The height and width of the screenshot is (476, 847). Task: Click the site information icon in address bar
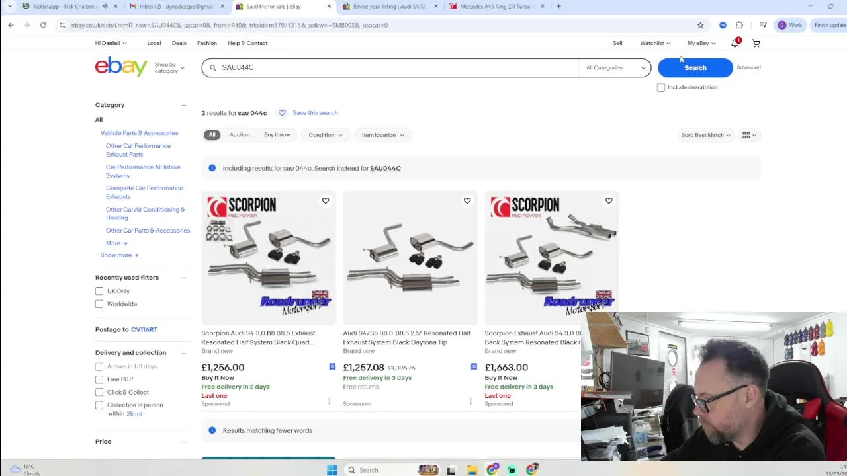(x=62, y=25)
